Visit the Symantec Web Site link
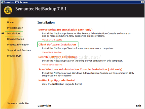This screenshot has height=109, width=145. coord(18,103)
